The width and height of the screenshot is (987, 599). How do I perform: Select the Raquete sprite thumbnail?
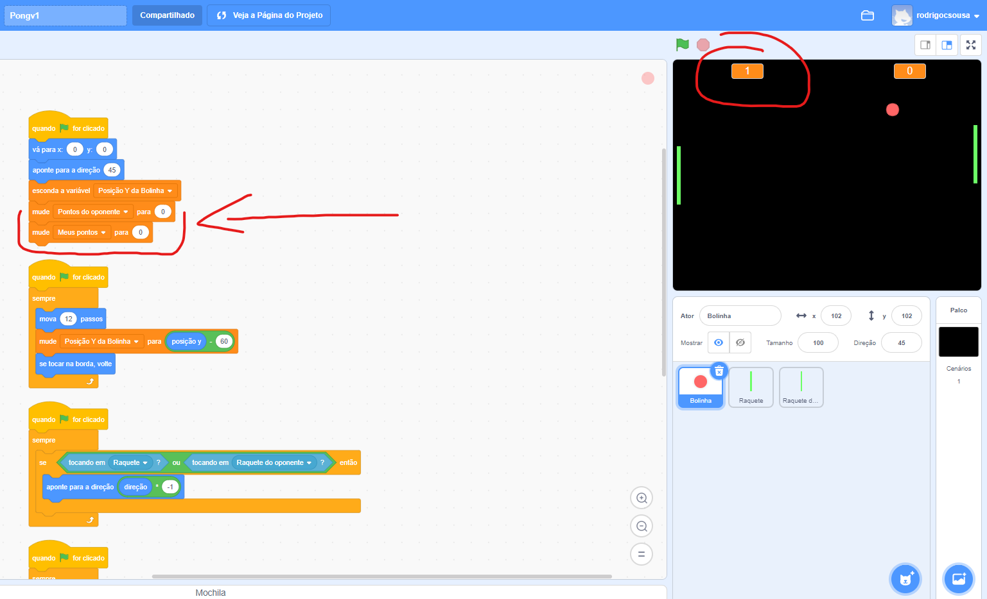click(x=751, y=387)
